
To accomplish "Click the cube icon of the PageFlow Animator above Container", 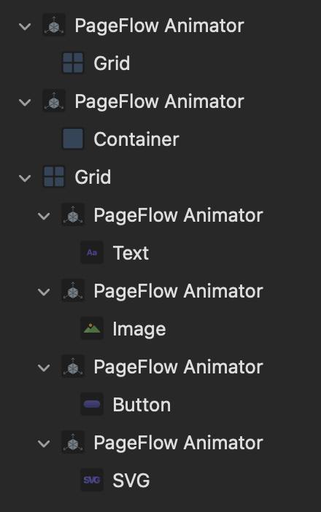I will pos(54,101).
